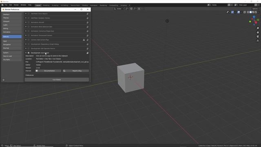Select rendered viewport shading icon
Screen dimensions: 261x147
[256, 12]
